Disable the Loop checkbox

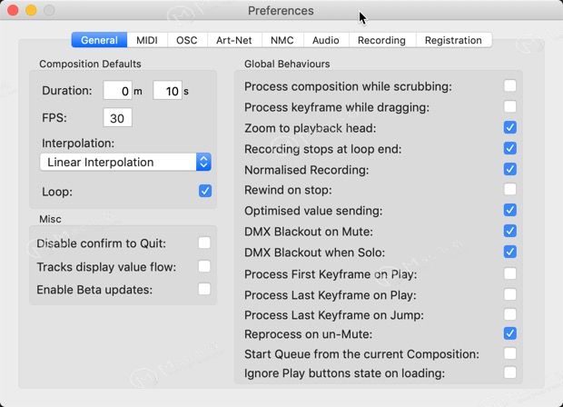point(205,192)
